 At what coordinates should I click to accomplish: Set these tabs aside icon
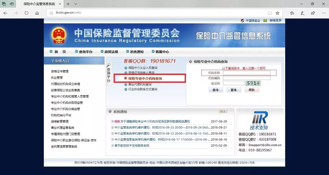pyautogui.click(x=12, y=4)
